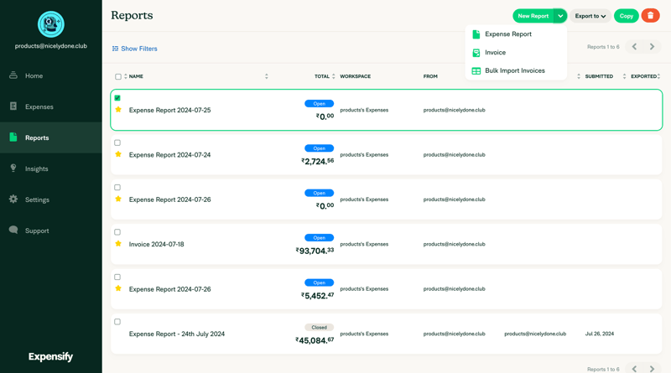
Task: Click the user avatar icon in sidebar
Action: (x=51, y=24)
